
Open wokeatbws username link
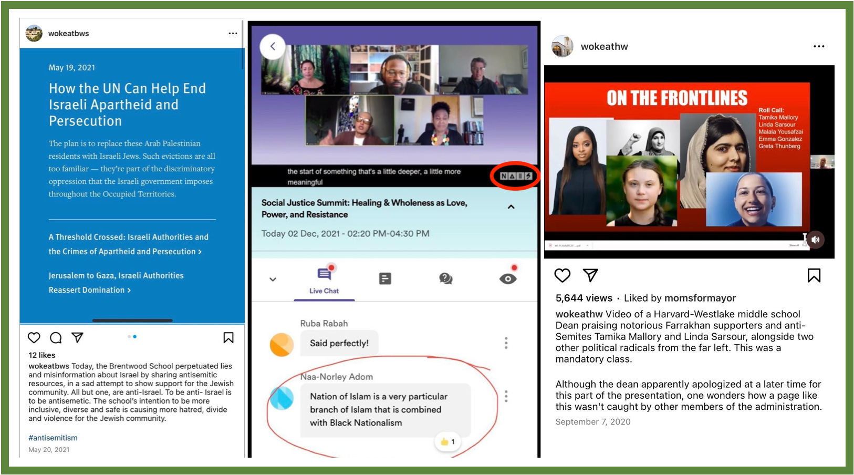(x=69, y=33)
